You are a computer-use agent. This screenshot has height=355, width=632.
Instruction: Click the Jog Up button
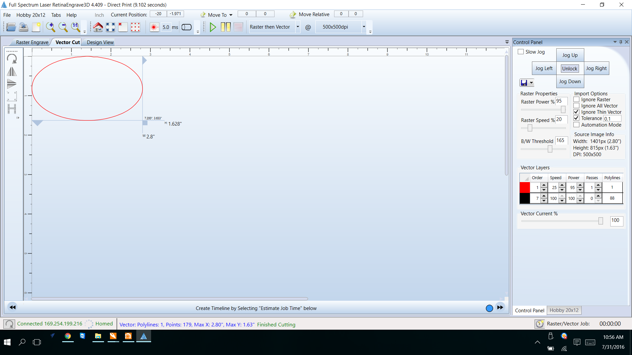click(x=570, y=55)
